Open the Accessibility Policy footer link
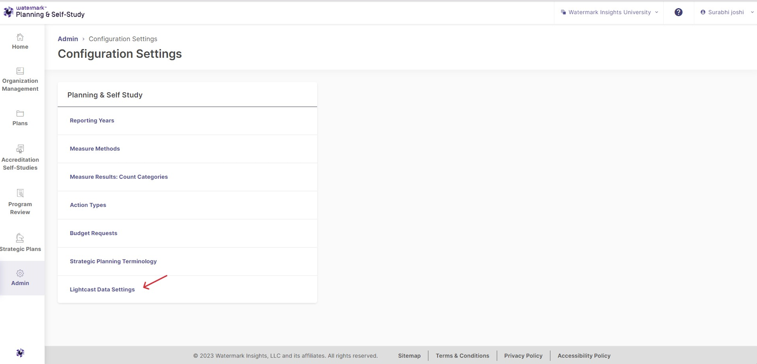The image size is (757, 364). [x=584, y=356]
